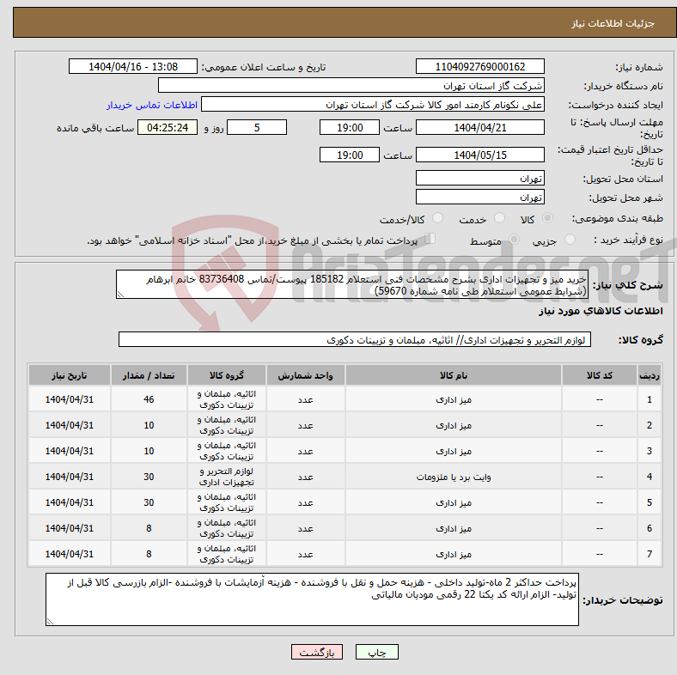This screenshot has height=675, width=677.
Task: Click the شماره نیاز number field
Action: 479,66
